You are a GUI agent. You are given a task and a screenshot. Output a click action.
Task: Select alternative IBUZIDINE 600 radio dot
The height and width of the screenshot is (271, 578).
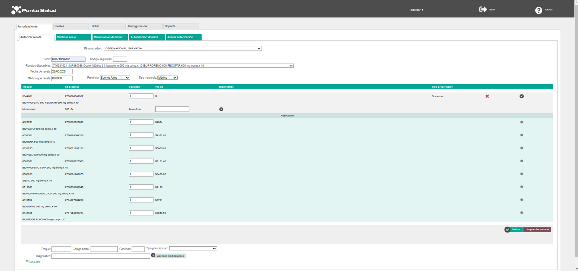click(x=521, y=200)
